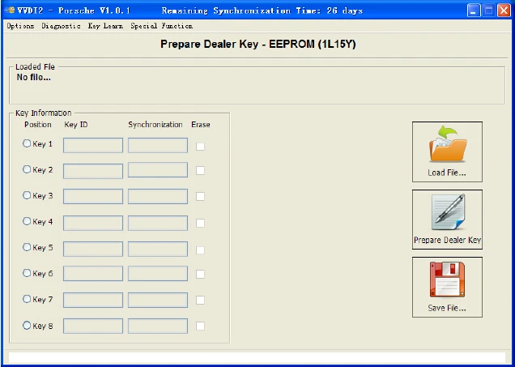Click the Erase column header
The height and width of the screenshot is (367, 515).
pos(201,125)
